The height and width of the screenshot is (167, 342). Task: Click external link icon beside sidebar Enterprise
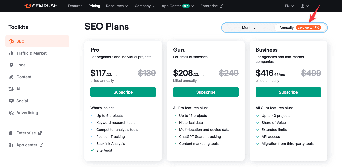(40, 133)
